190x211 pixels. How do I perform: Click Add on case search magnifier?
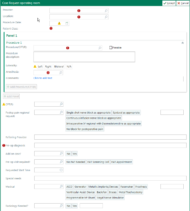61,153
